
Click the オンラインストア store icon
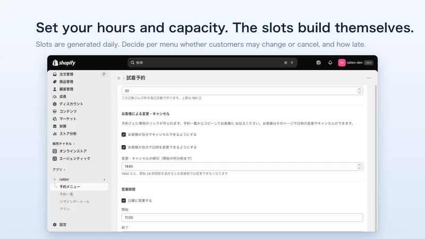[55, 151]
